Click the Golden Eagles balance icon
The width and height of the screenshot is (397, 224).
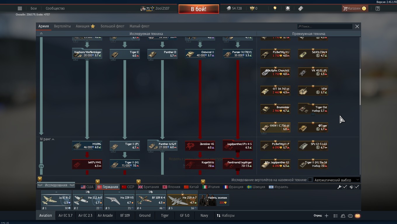(252, 8)
